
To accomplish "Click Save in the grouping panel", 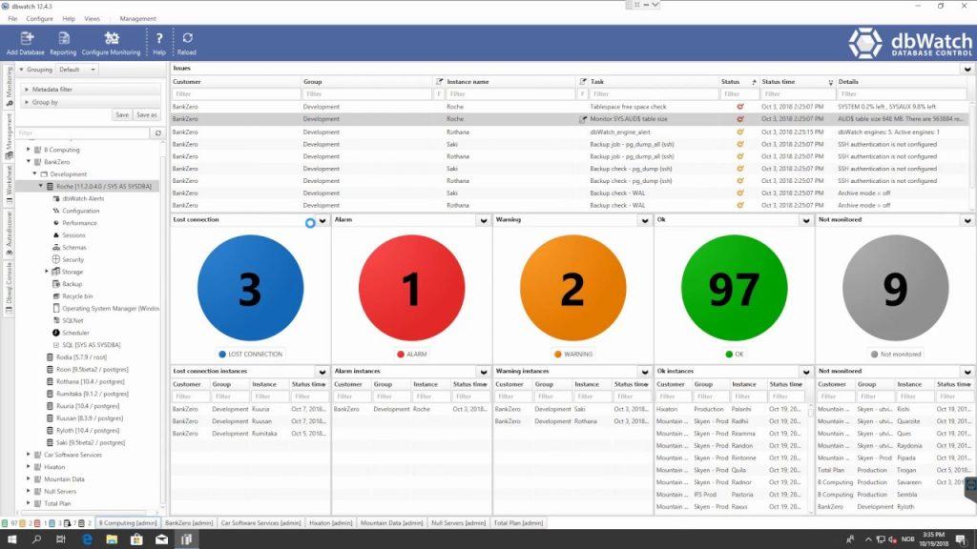I will [x=122, y=113].
